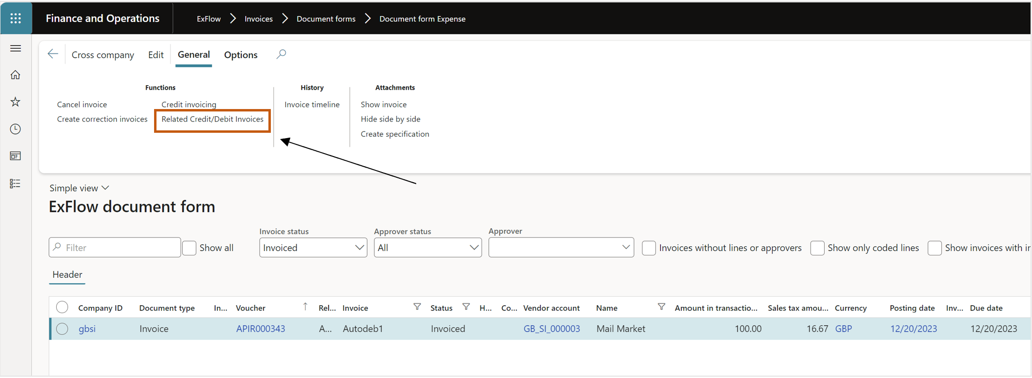This screenshot has height=378, width=1032.
Task: Open the app launcher waffle icon
Action: (16, 18)
